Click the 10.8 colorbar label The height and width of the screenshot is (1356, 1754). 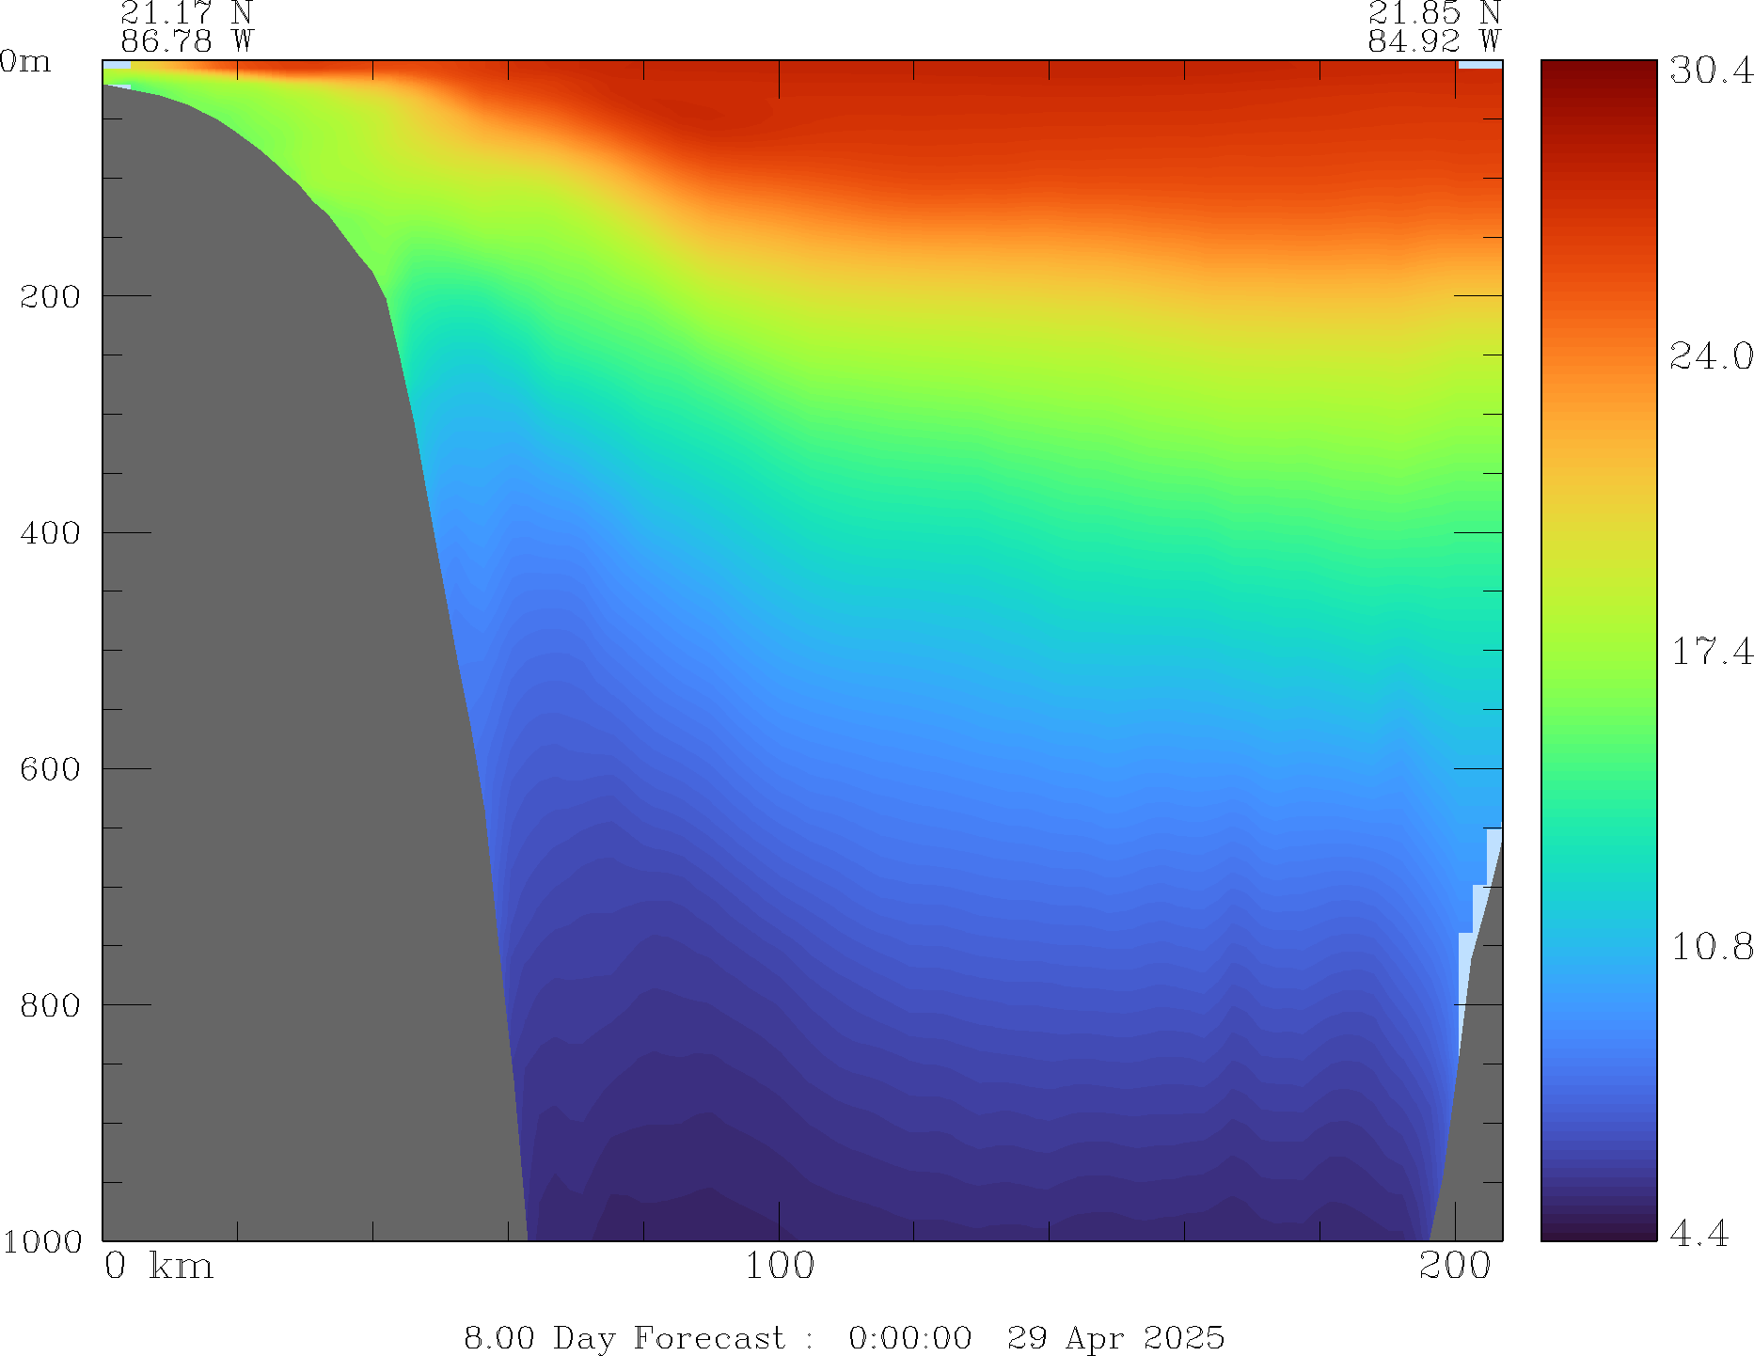coord(1710,946)
